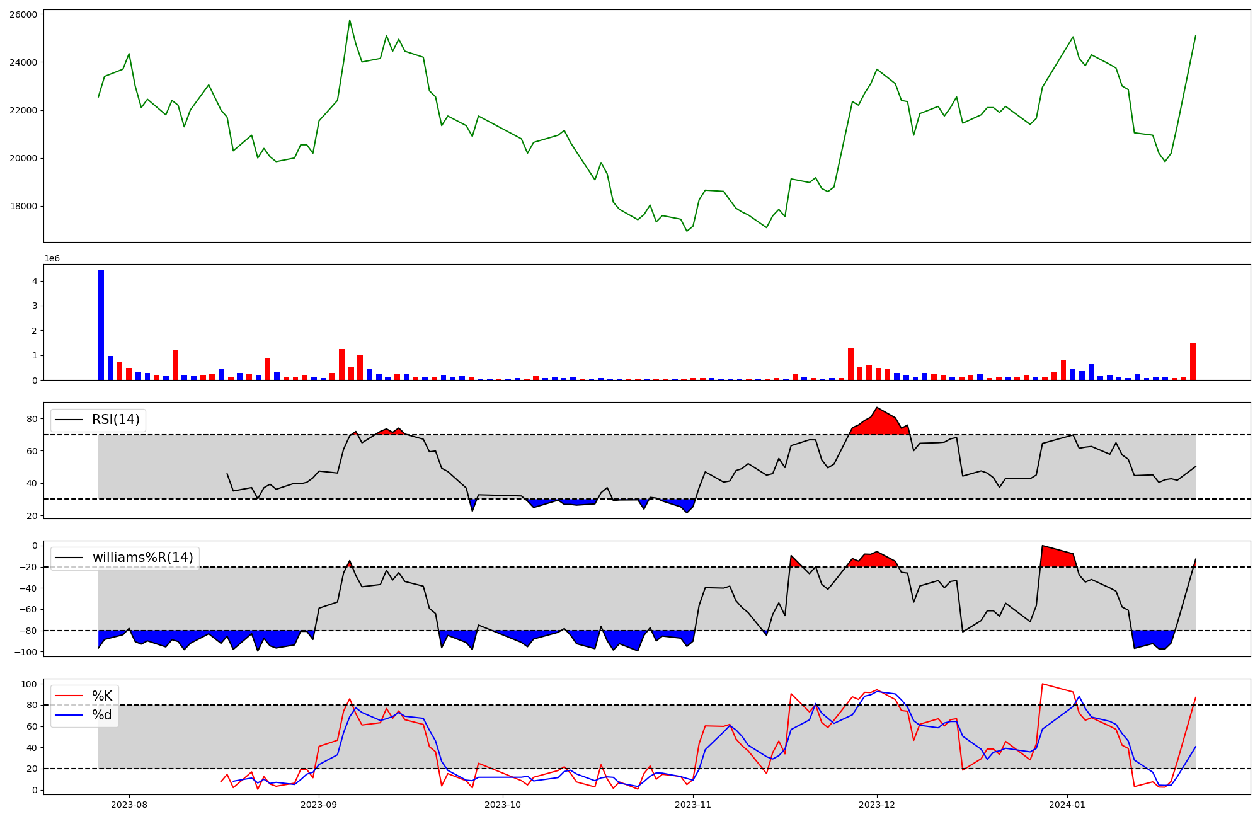Click the 100 tick on stochastic axis

pyautogui.click(x=30, y=684)
